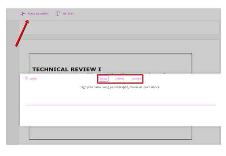Click the Technical Review I heading
The image size is (226, 156).
click(x=67, y=69)
